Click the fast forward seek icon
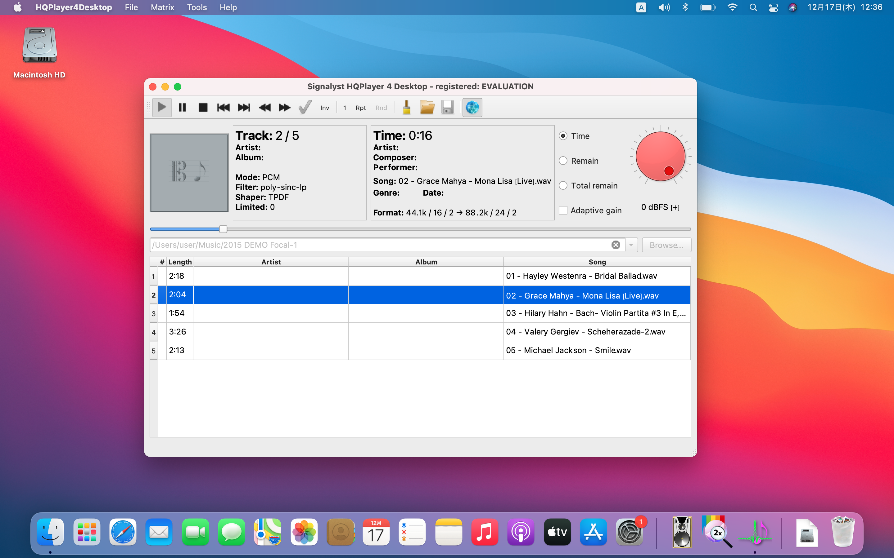894x558 pixels. [x=284, y=107]
